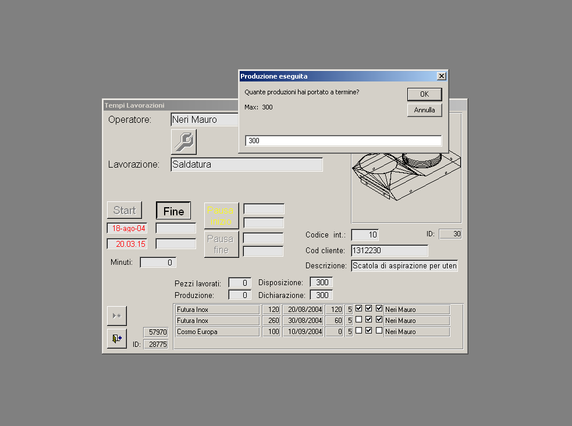The image size is (572, 426).
Task: Click the Neri Mauro cell in the 20/08/2004 row
Action: coord(417,310)
